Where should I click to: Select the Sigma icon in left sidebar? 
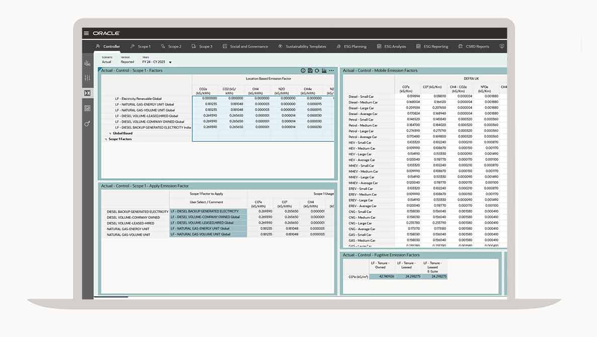coord(88,93)
